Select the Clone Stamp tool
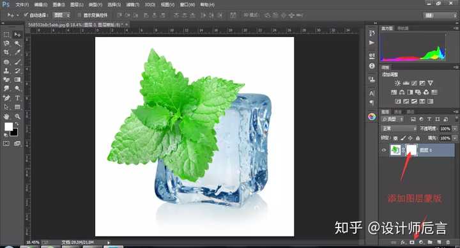The height and width of the screenshot is (248, 460). coord(6,71)
